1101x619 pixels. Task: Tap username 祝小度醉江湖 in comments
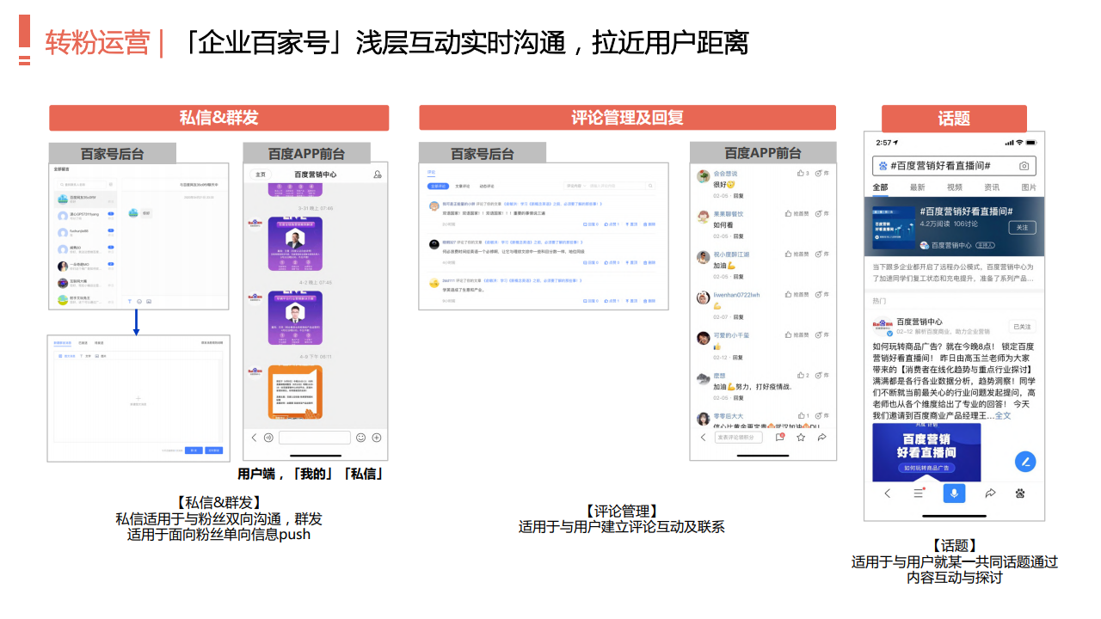(x=731, y=254)
